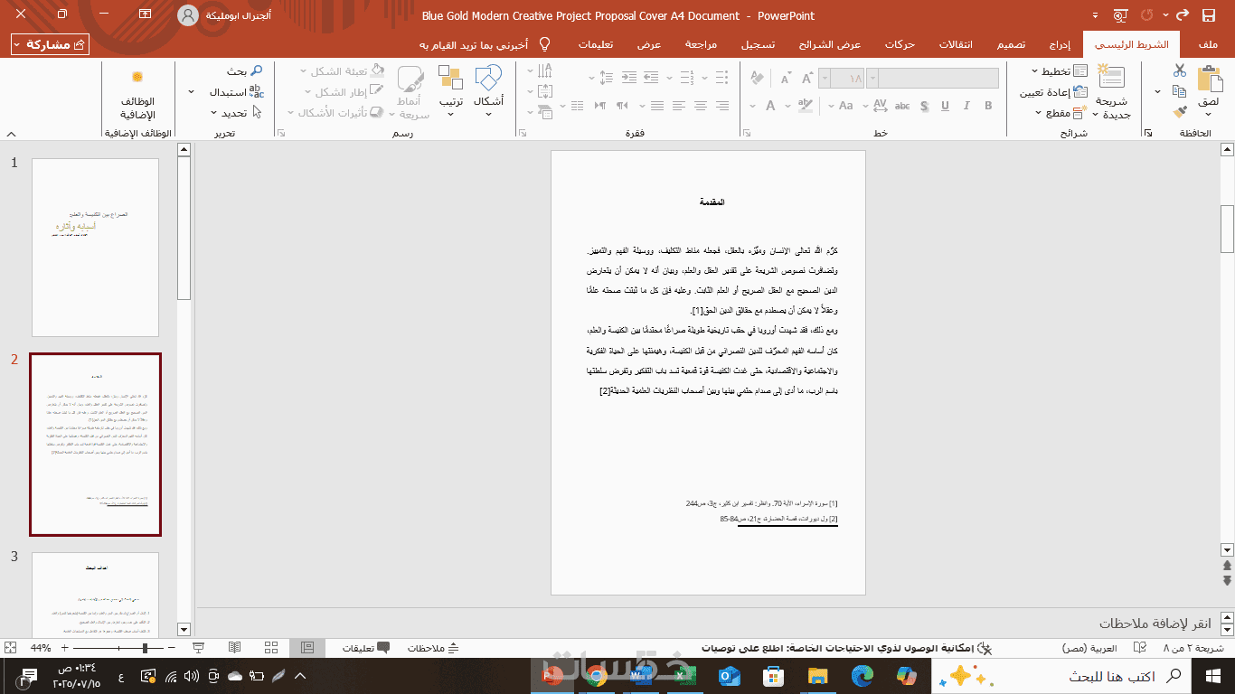Toggle Strikethrough (abc) button
Viewport: 1235px width, 694px height.
pyautogui.click(x=902, y=105)
